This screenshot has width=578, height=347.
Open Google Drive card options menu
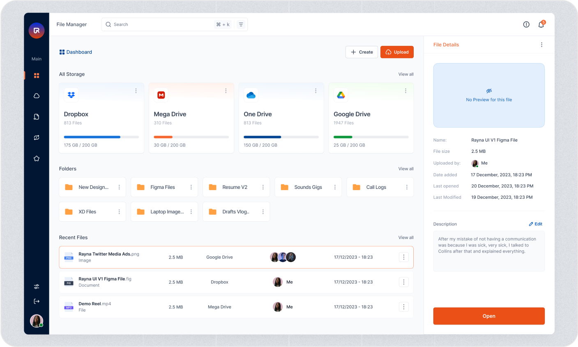(x=405, y=91)
